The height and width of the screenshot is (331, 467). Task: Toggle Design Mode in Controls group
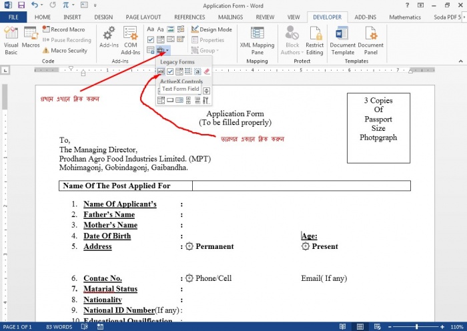click(211, 29)
